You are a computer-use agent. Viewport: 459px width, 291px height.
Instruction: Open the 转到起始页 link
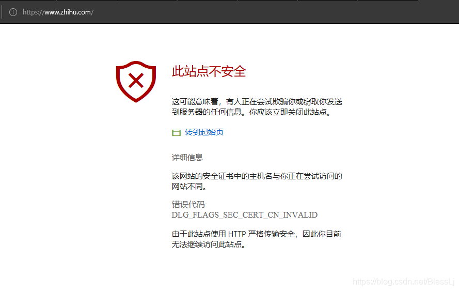(x=204, y=132)
